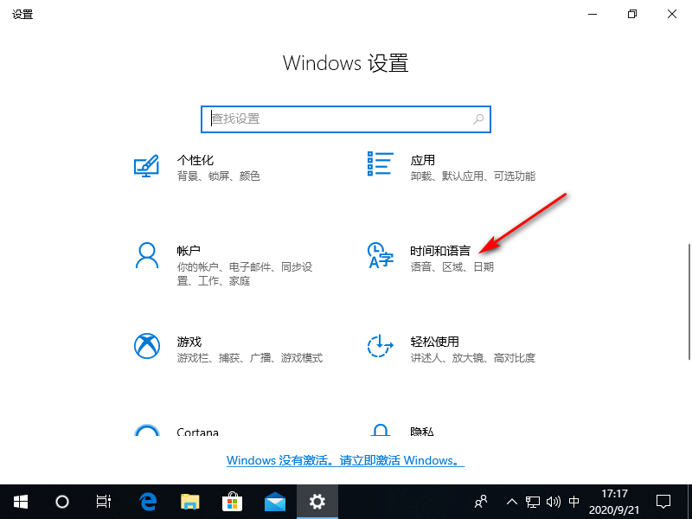Open Task View on the taskbar
692x519 pixels.
click(104, 502)
